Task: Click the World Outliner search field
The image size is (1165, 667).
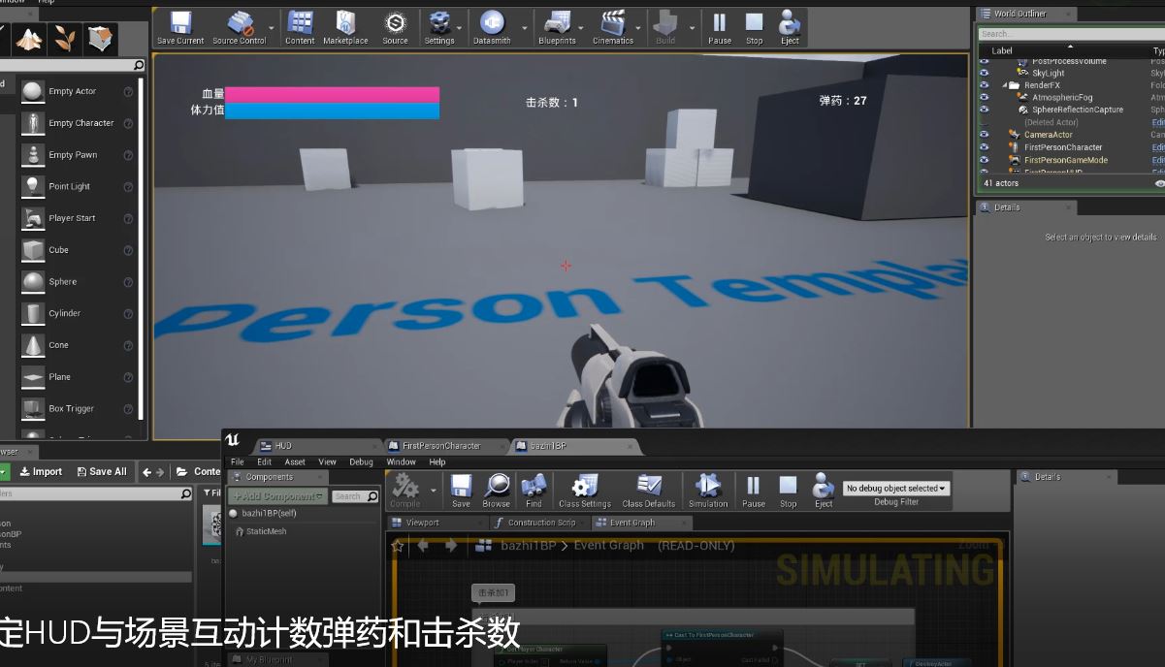Action: point(1067,34)
